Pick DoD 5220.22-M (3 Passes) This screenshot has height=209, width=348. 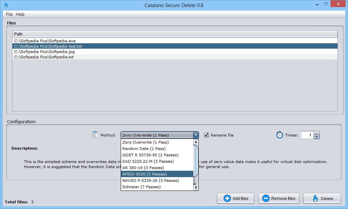click(x=157, y=161)
